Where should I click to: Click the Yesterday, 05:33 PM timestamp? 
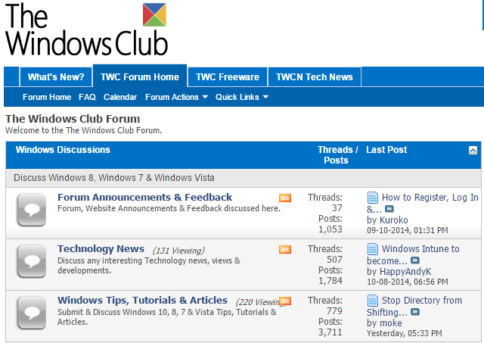pyautogui.click(x=405, y=333)
